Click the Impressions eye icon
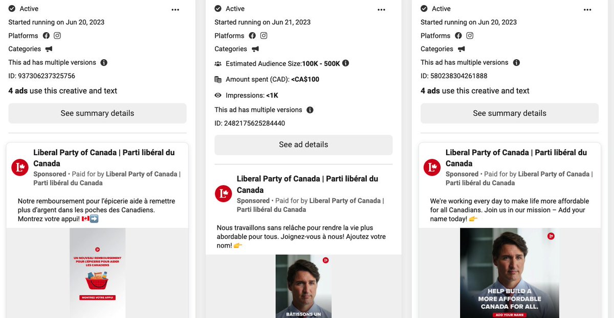This screenshot has width=614, height=318. tap(218, 95)
